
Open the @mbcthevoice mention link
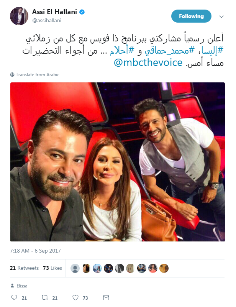(148, 62)
